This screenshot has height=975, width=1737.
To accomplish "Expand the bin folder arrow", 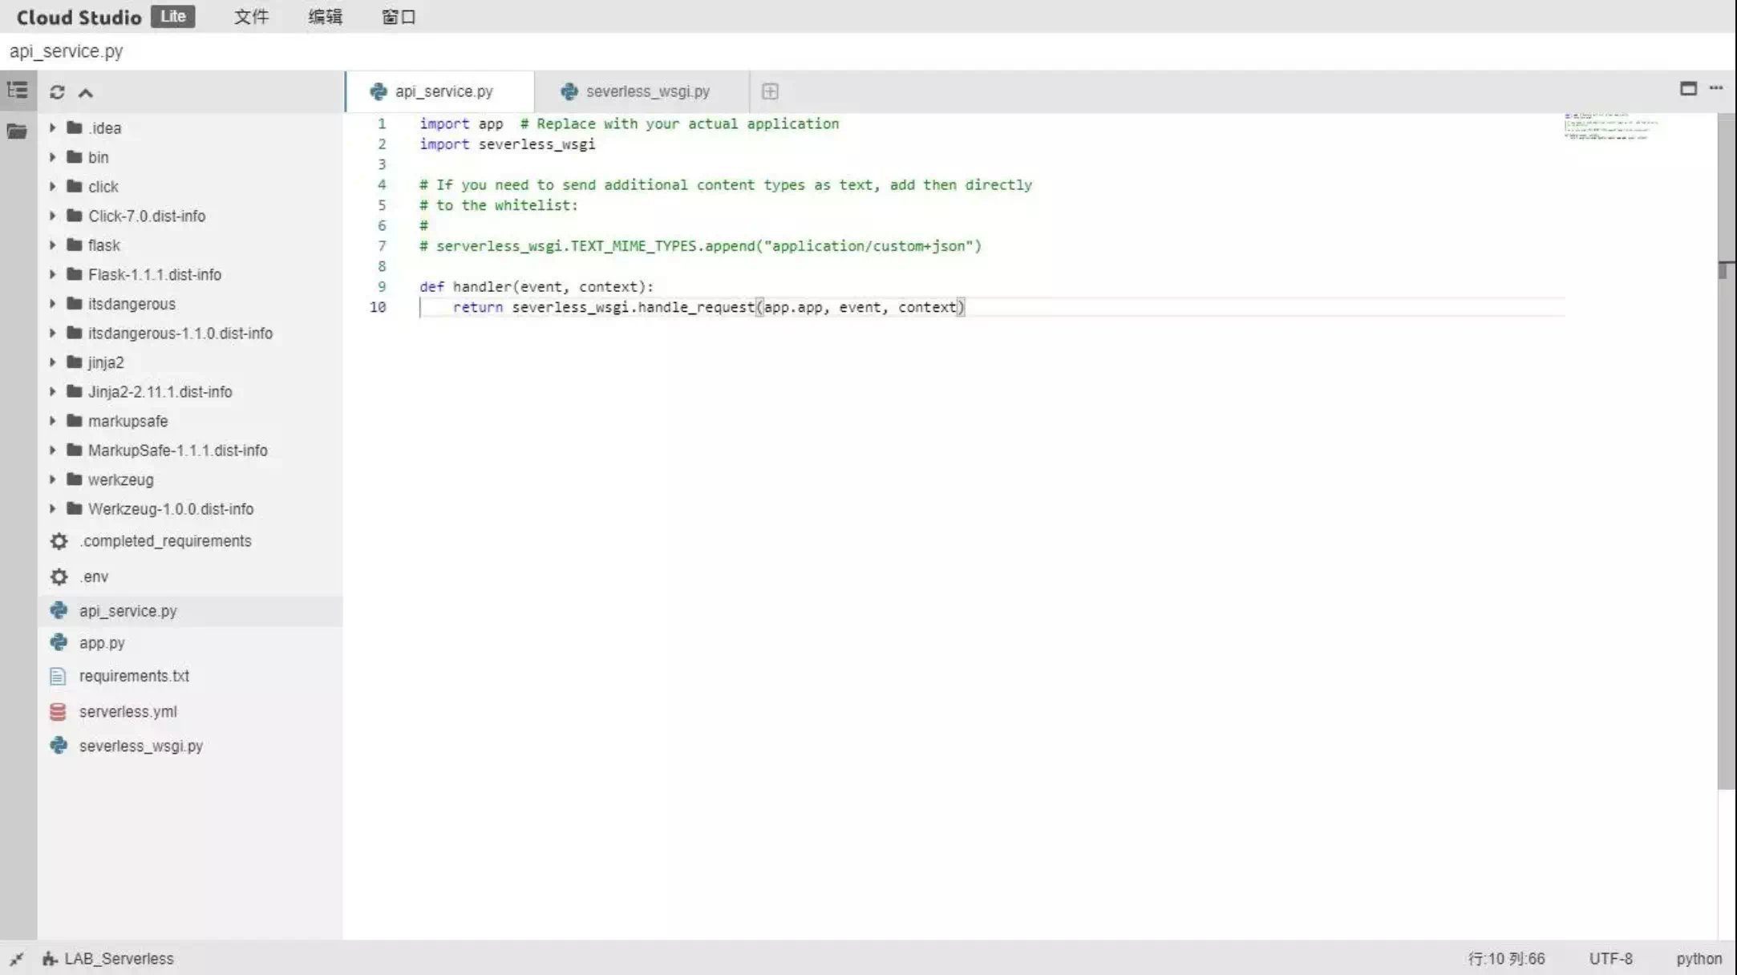I will point(52,157).
